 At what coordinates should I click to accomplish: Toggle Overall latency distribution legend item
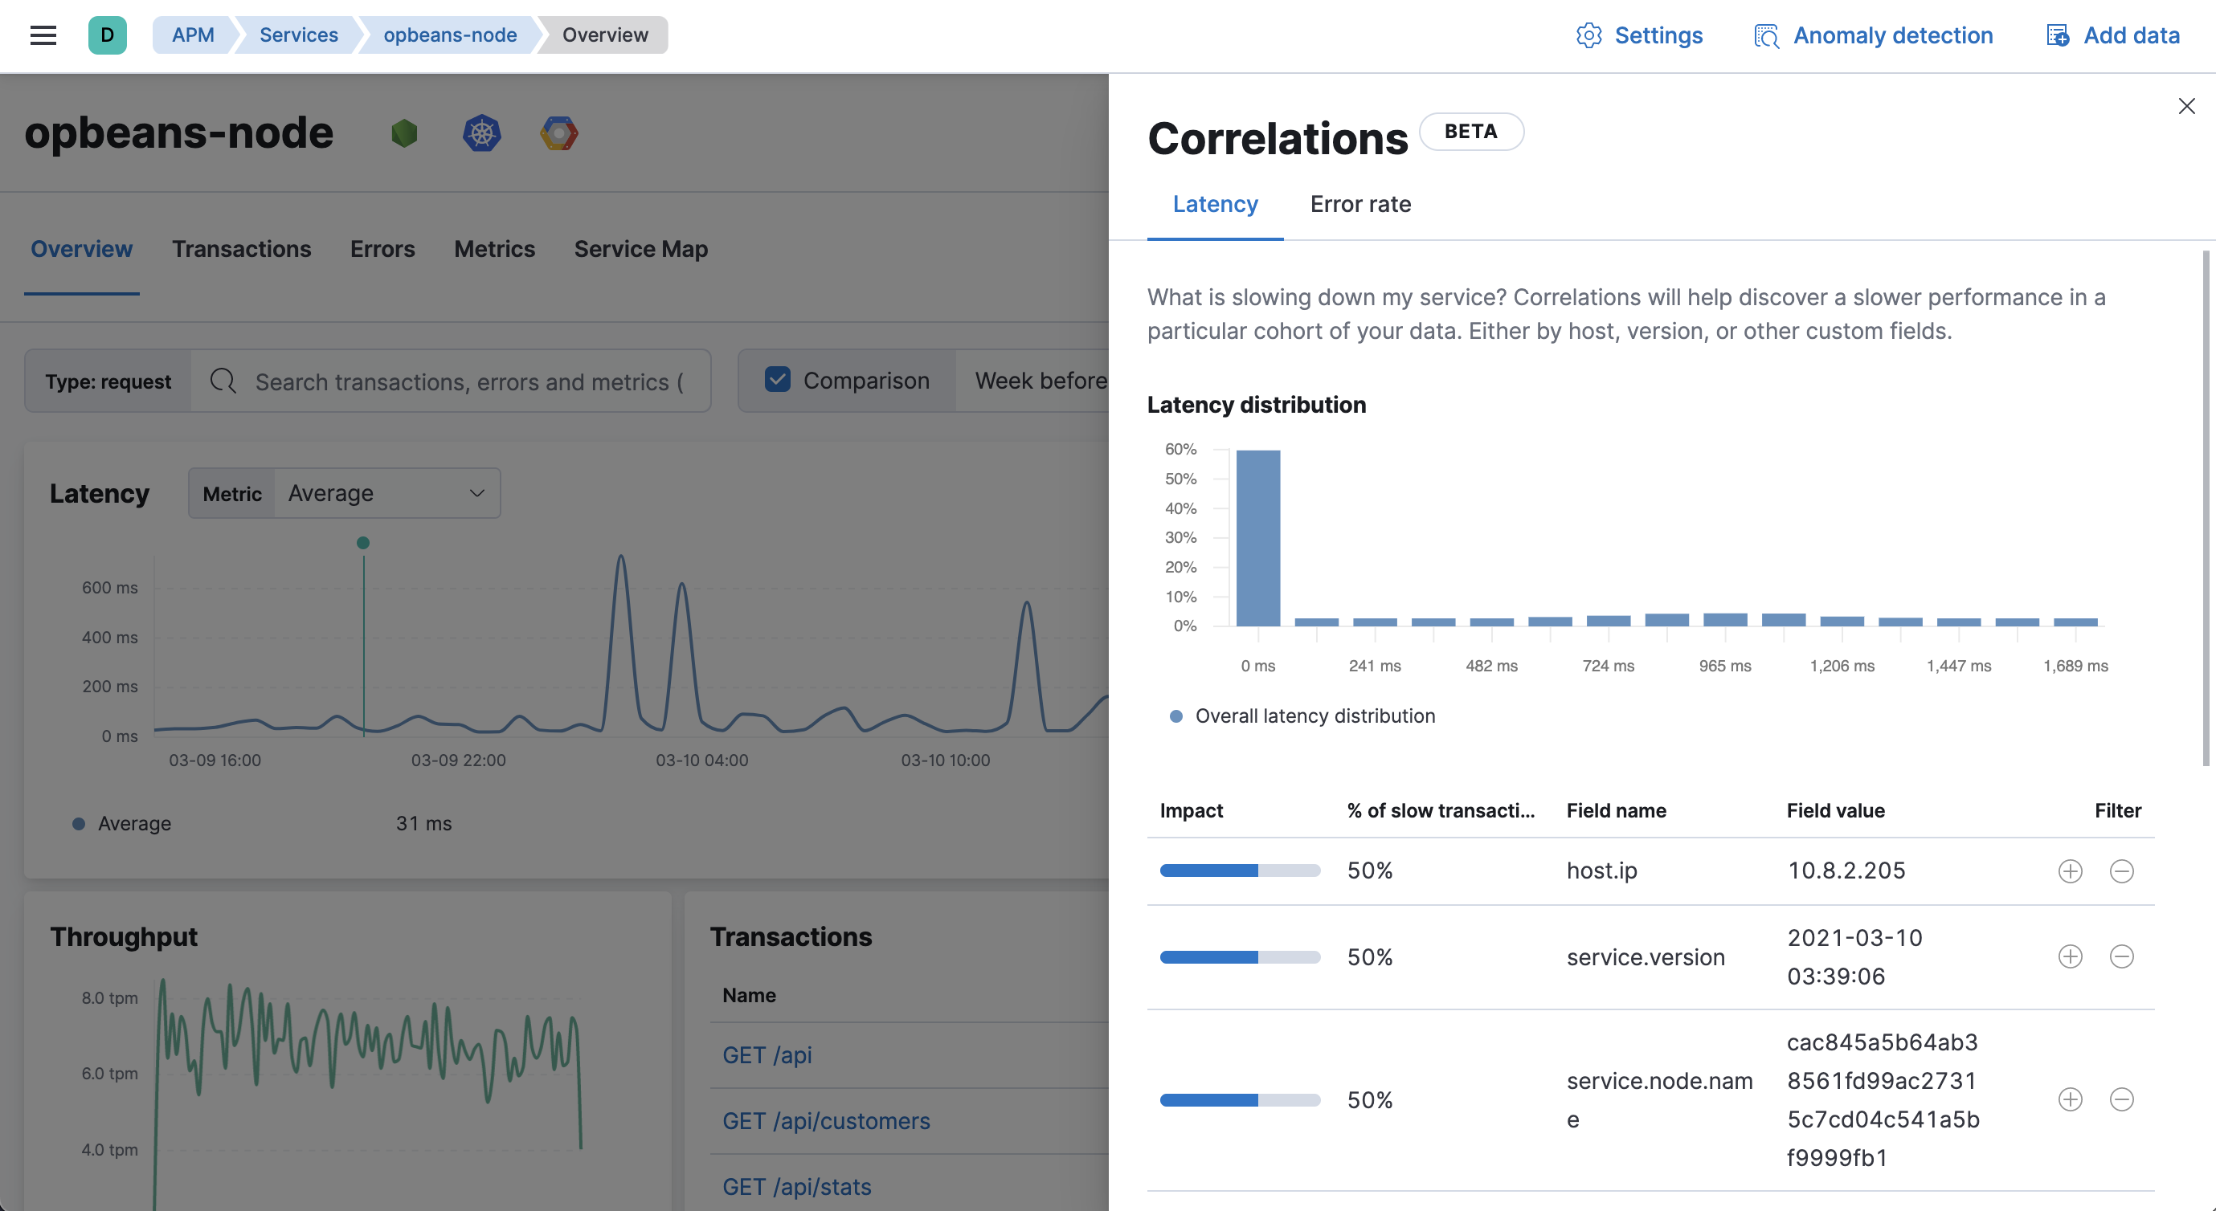tap(1314, 716)
